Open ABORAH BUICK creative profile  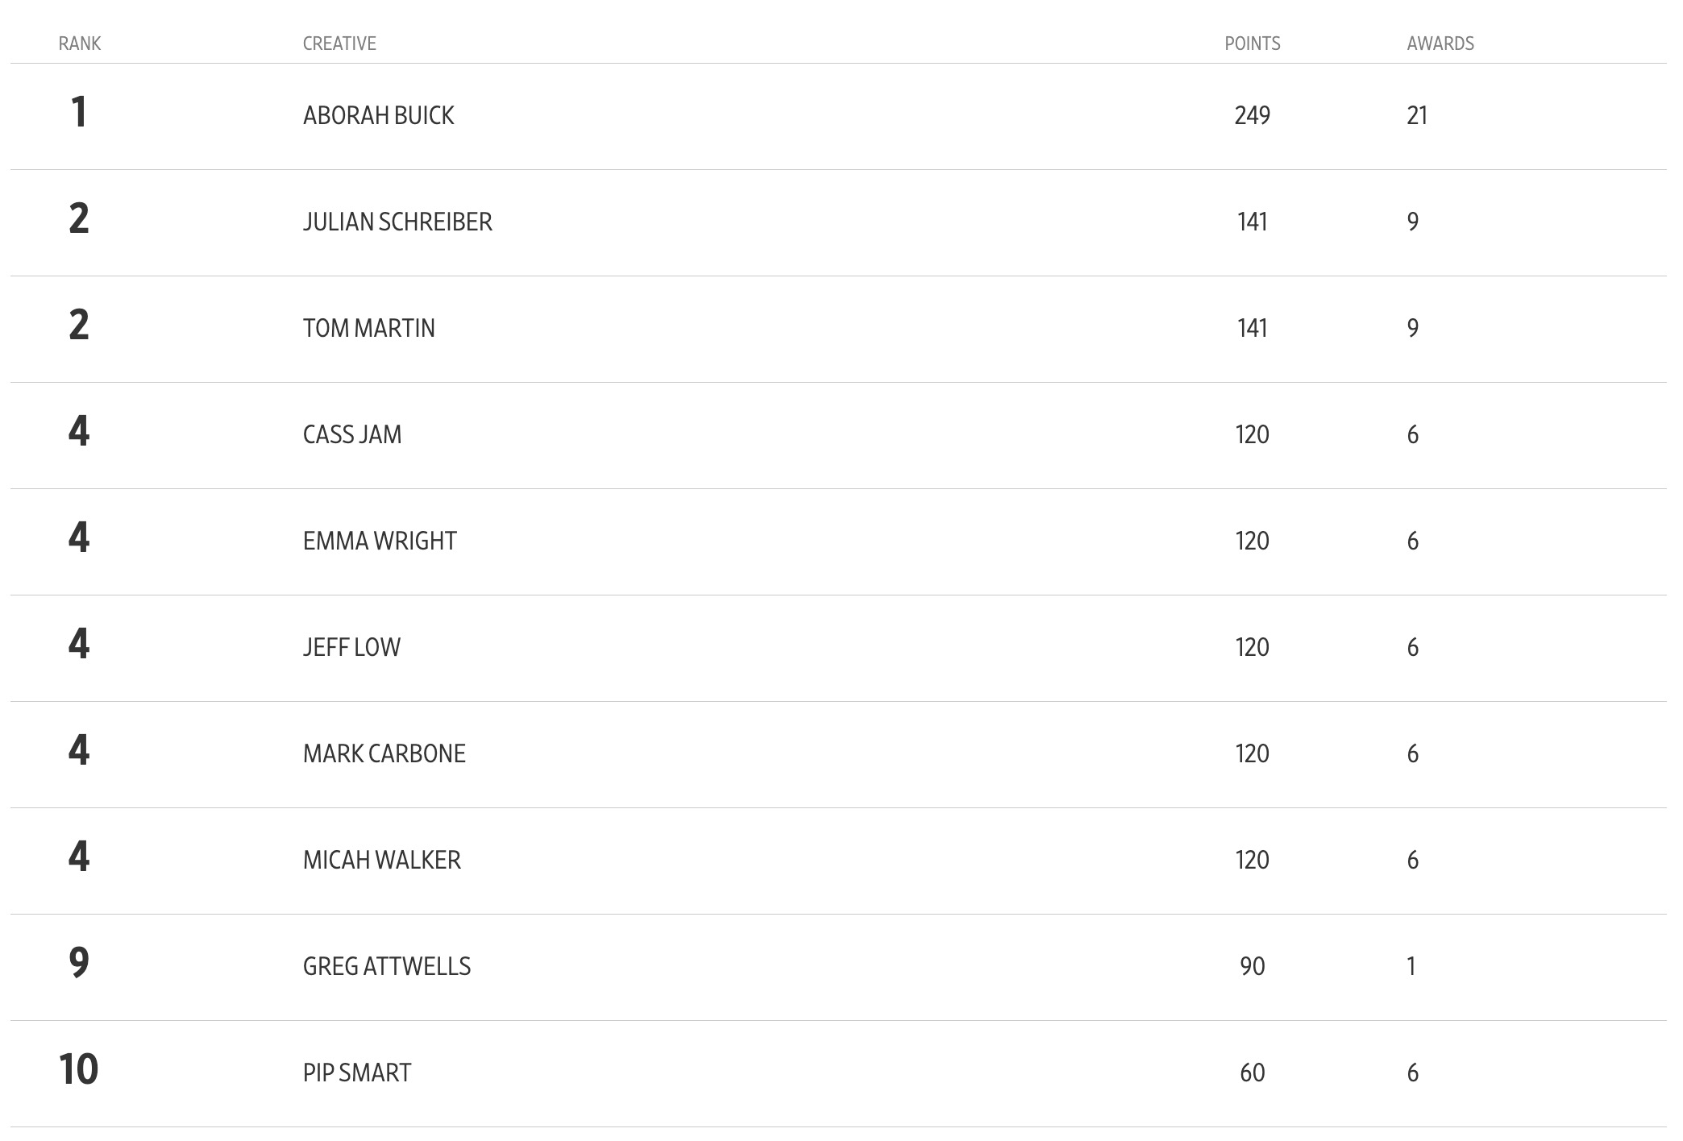point(378,115)
